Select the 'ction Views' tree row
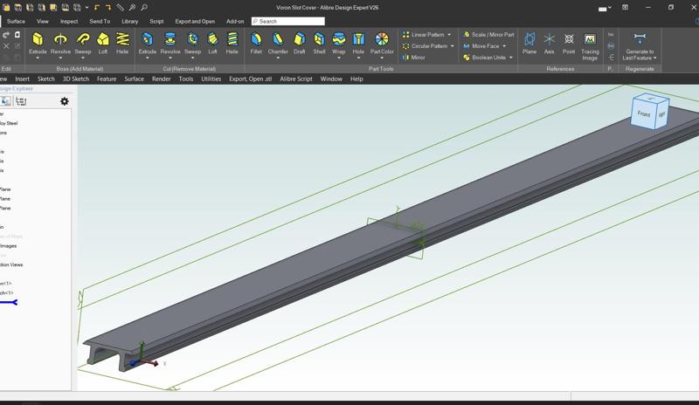This screenshot has height=405, width=699. (12, 264)
